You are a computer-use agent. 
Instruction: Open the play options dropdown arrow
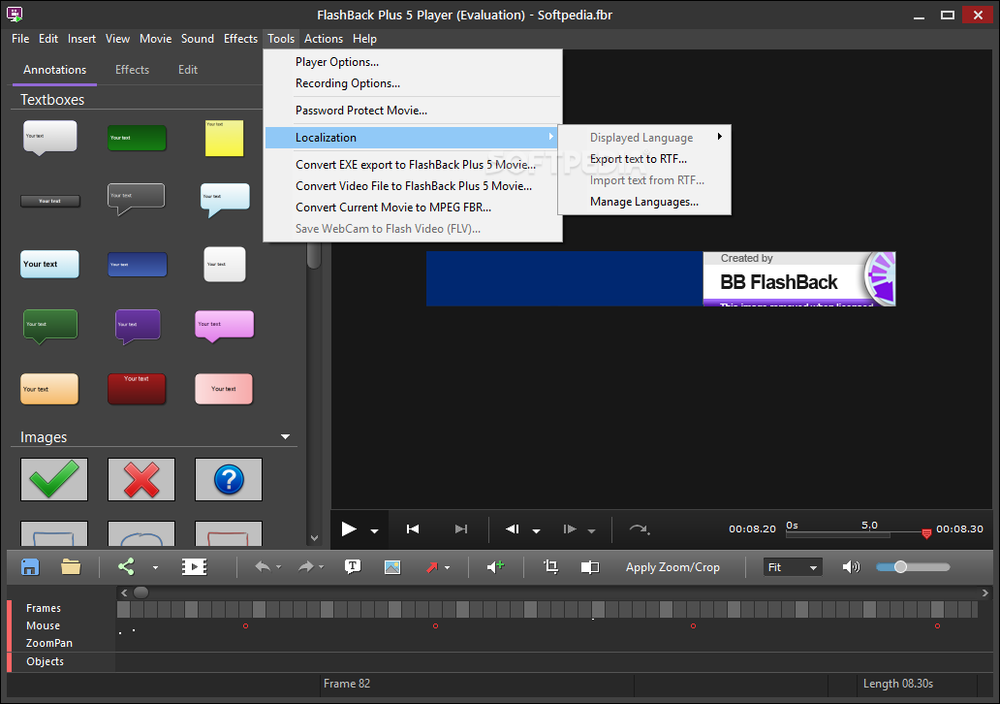point(374,531)
